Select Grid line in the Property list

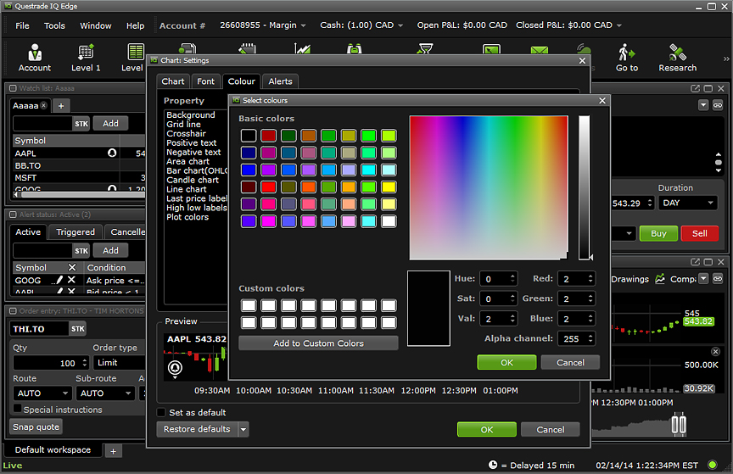point(183,125)
